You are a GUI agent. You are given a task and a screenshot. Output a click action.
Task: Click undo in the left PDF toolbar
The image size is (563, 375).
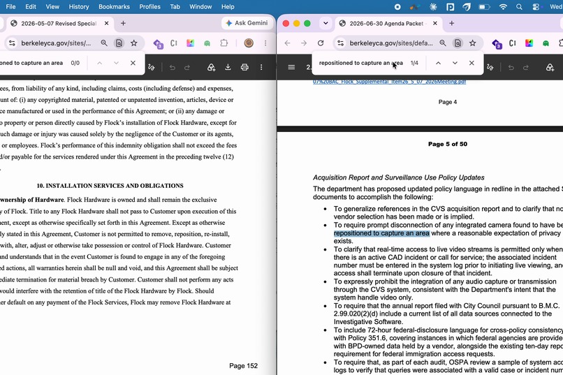point(173,67)
